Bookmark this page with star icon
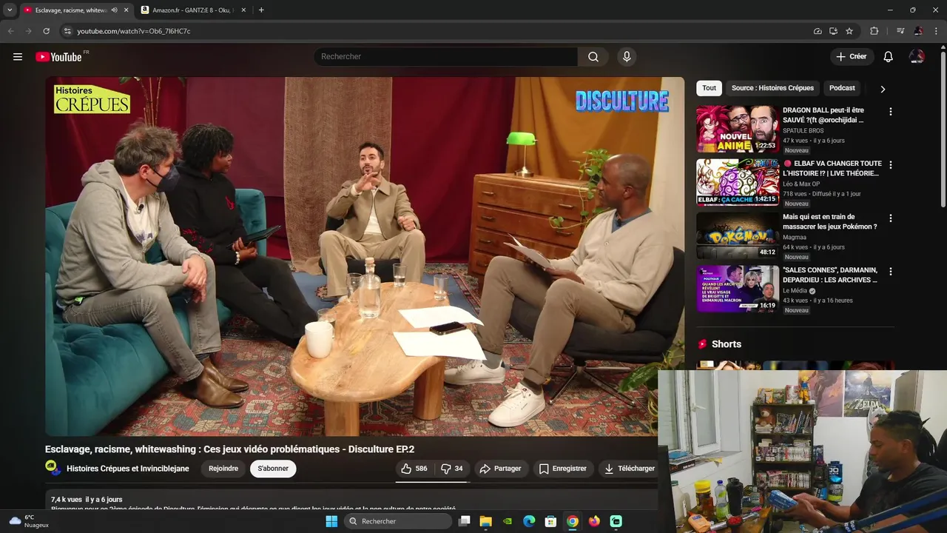Image resolution: width=947 pixels, height=533 pixels. 849,31
